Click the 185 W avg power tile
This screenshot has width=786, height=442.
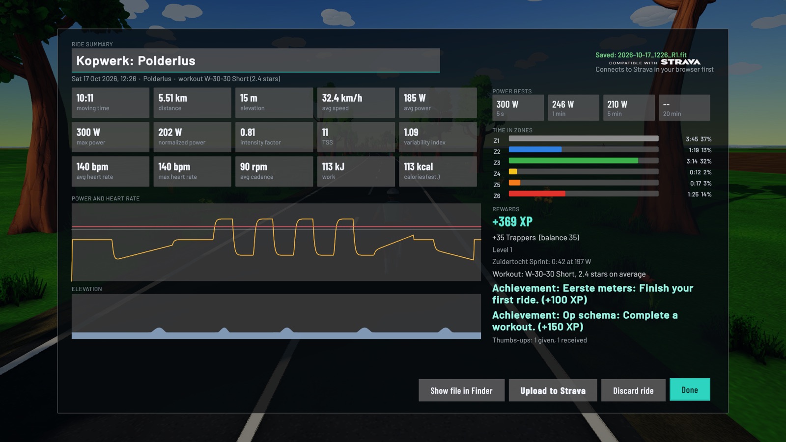click(x=438, y=103)
